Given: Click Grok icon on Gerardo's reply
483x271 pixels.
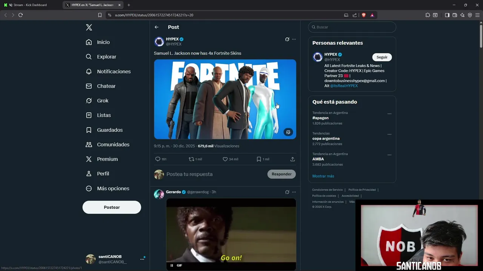Looking at the screenshot, I should [287, 192].
